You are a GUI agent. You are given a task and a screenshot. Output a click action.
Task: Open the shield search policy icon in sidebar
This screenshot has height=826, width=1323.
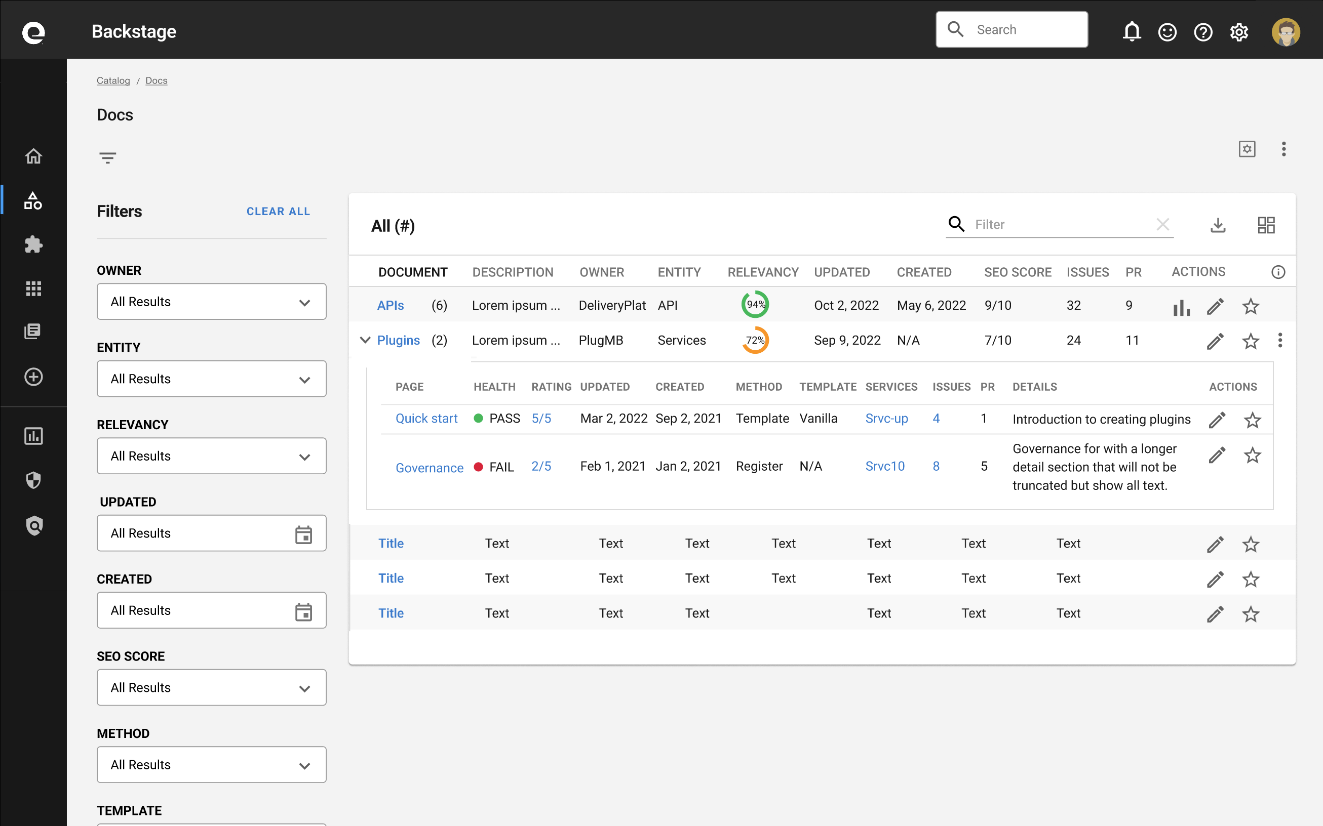[x=34, y=525]
